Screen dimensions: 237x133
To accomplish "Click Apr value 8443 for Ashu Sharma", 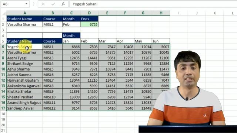I will point(125,69).
